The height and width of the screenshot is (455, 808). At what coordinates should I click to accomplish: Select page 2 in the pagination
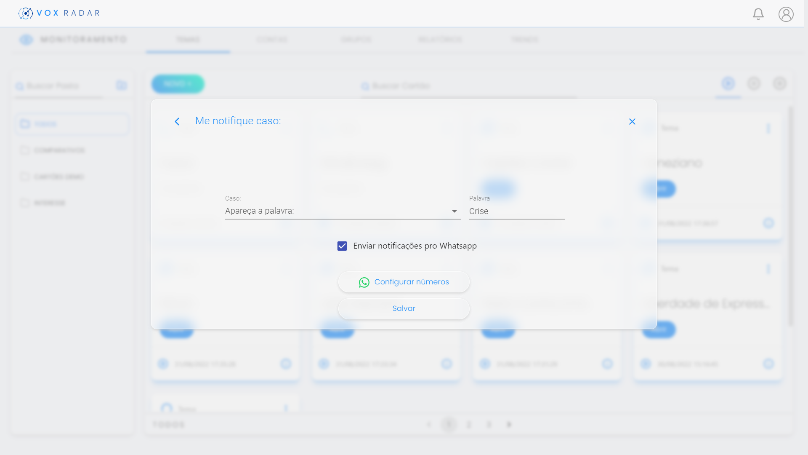(x=469, y=425)
